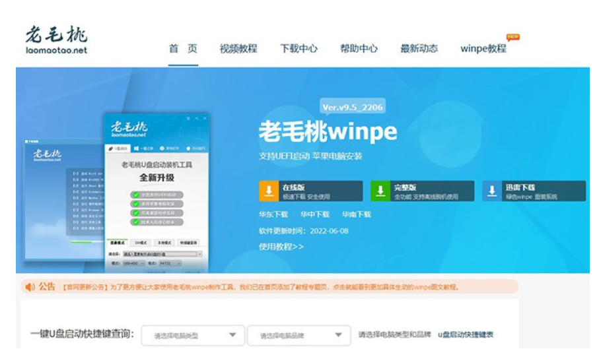Select 最新动态 in navigation bar
This screenshot has width=597, height=353.
pyautogui.click(x=419, y=49)
